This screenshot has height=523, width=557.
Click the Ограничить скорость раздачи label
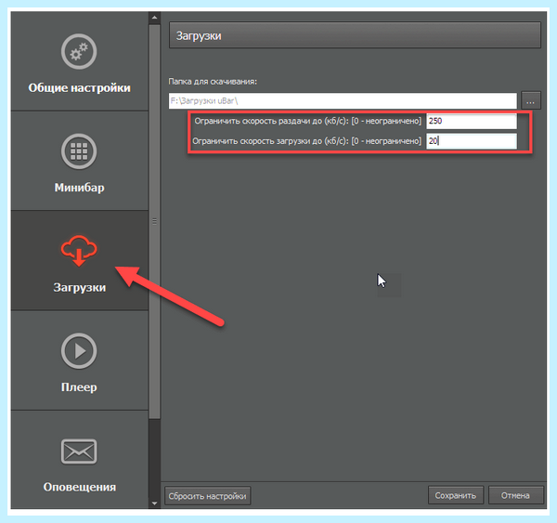pos(307,122)
